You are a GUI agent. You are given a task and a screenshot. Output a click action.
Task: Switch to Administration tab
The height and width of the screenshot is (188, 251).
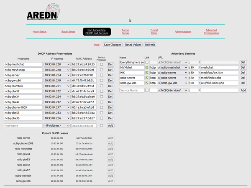click(183, 32)
